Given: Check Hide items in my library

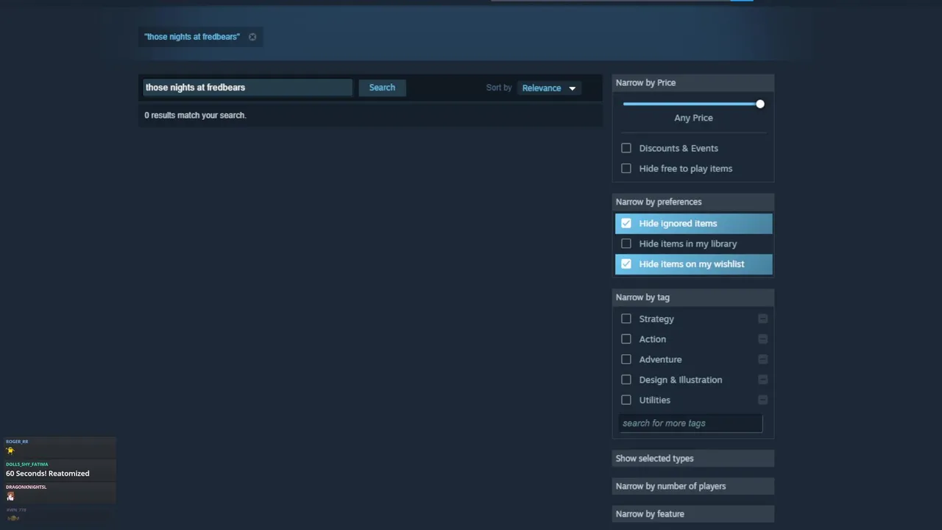Looking at the screenshot, I should [626, 244].
